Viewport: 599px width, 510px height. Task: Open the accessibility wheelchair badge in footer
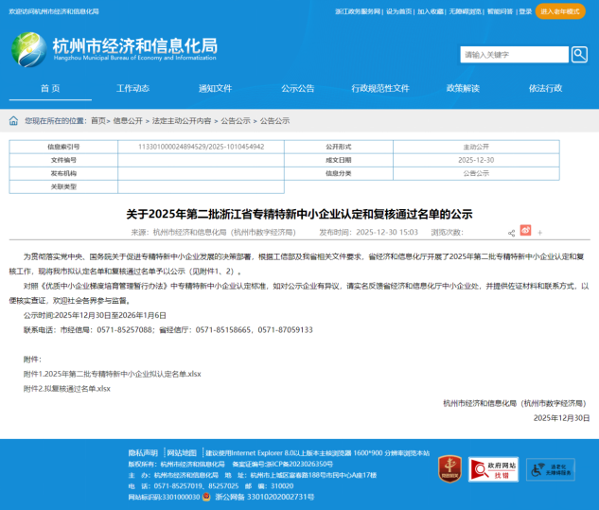(551, 469)
